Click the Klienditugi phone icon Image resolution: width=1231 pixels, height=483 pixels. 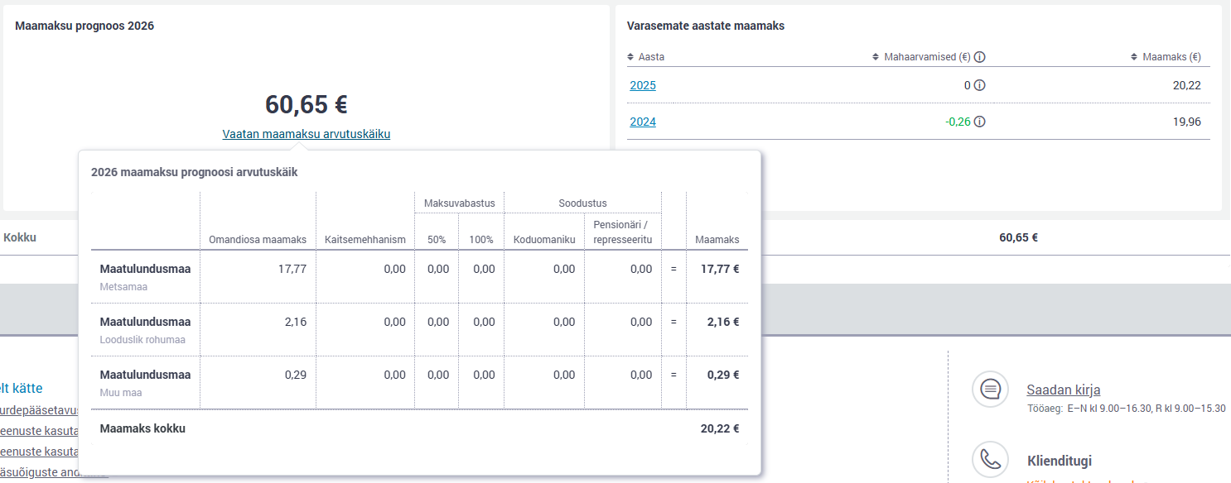coord(990,460)
